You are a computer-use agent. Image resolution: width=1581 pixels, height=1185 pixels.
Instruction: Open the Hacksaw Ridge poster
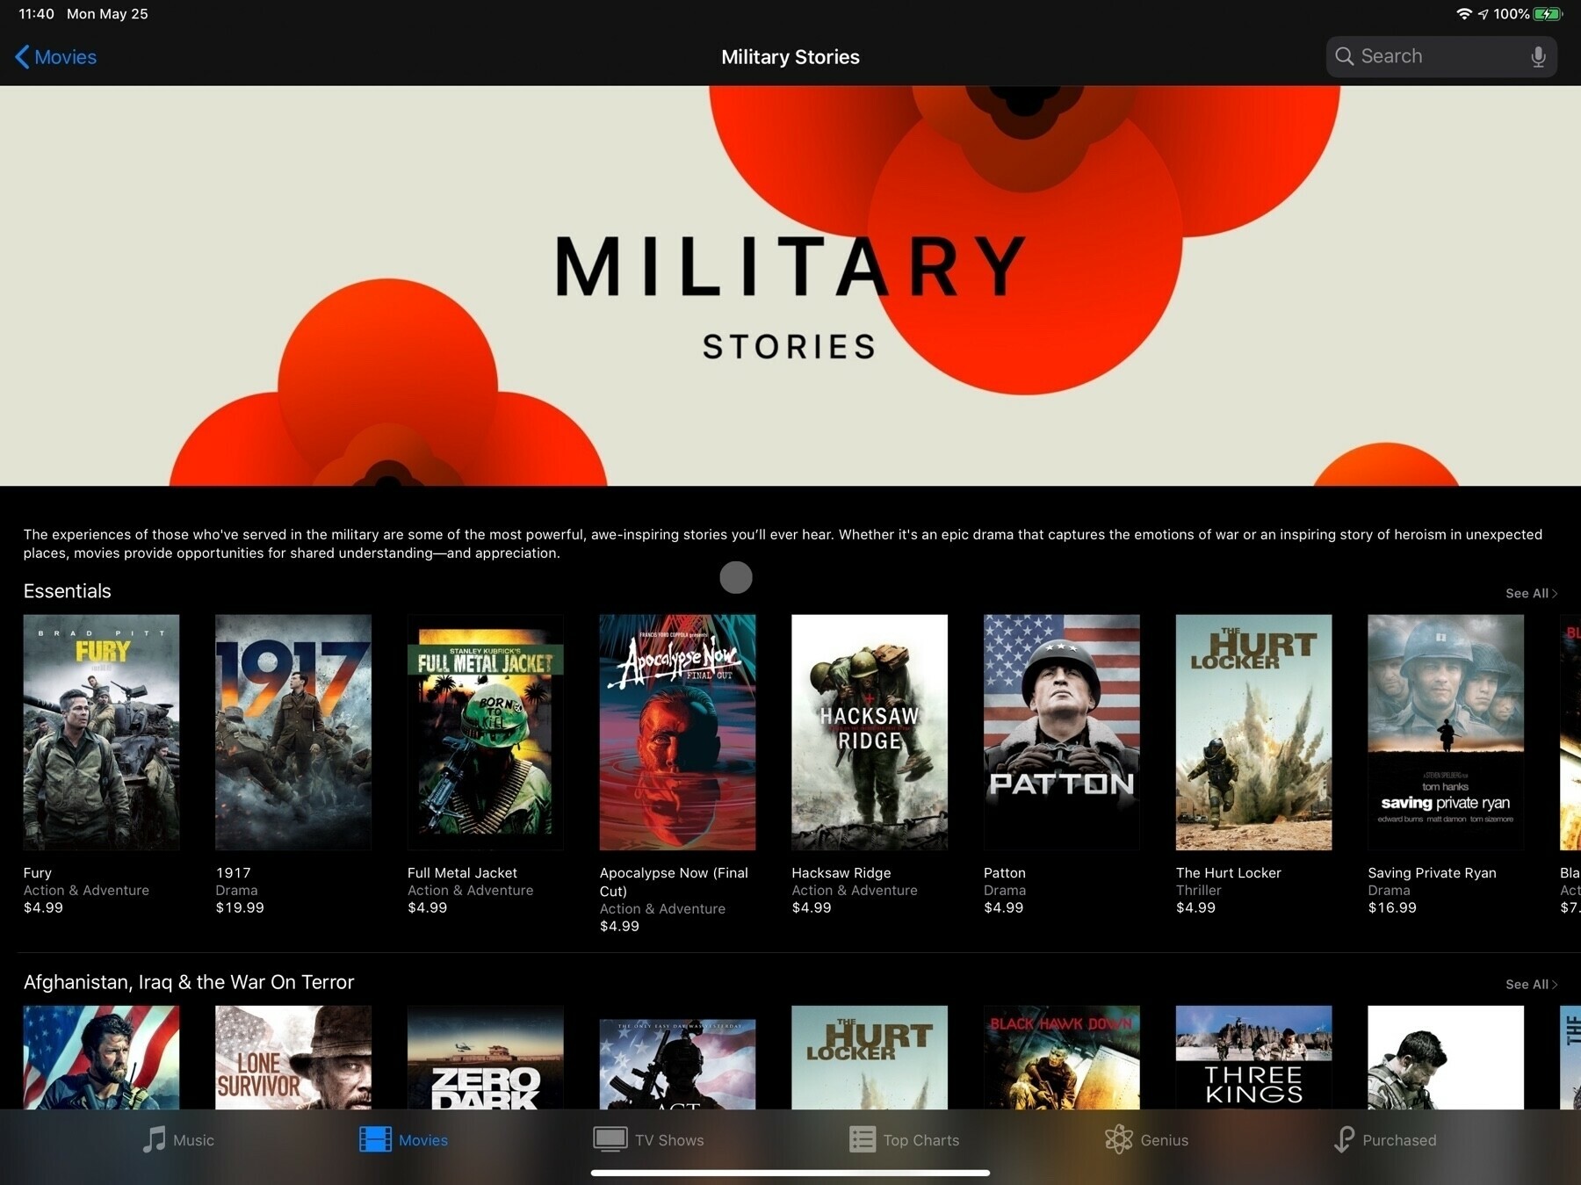pos(870,732)
